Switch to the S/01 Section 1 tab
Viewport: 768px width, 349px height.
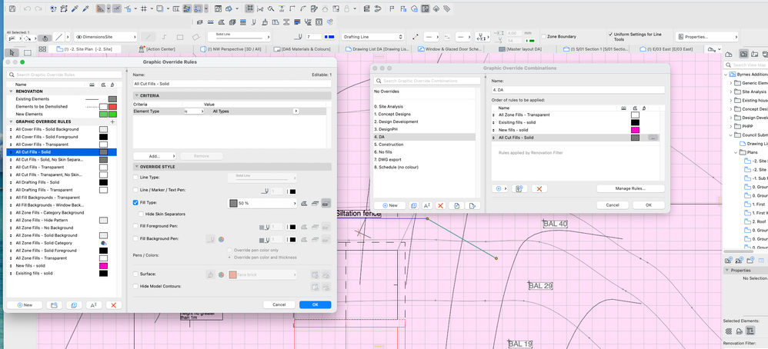(595, 49)
